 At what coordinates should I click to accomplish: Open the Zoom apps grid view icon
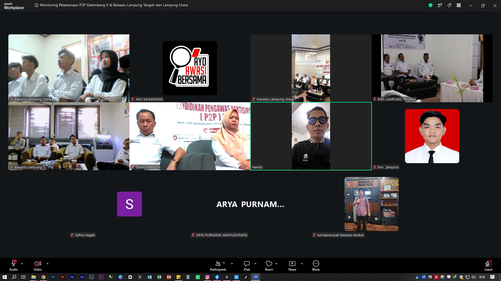click(x=459, y=5)
